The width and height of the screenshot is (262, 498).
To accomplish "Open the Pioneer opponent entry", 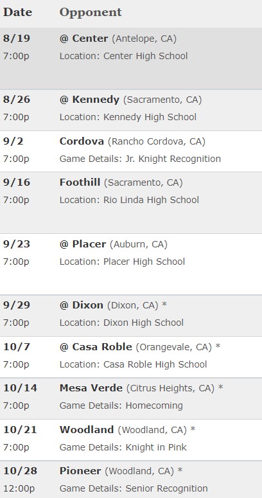I will [80, 470].
